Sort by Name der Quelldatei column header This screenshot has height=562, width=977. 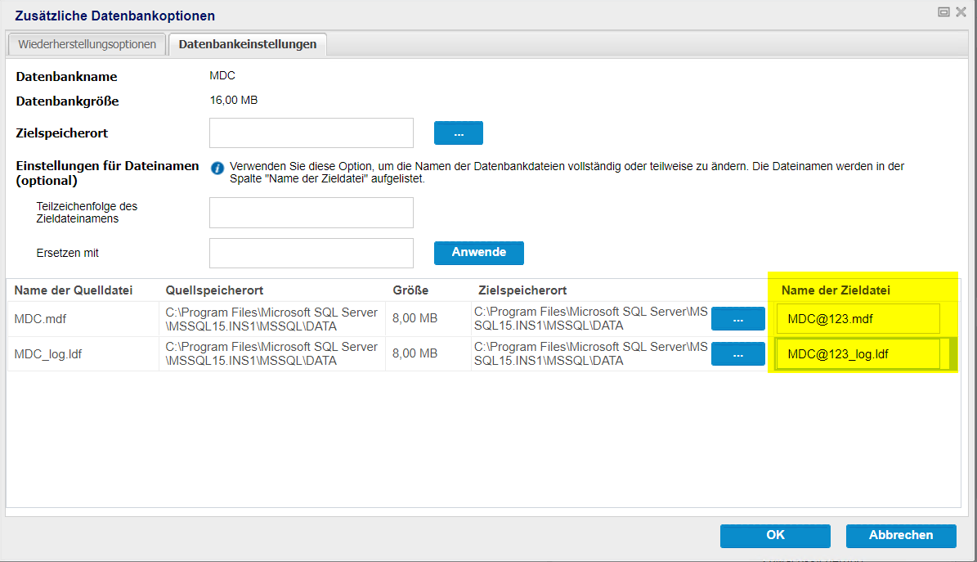(x=74, y=290)
